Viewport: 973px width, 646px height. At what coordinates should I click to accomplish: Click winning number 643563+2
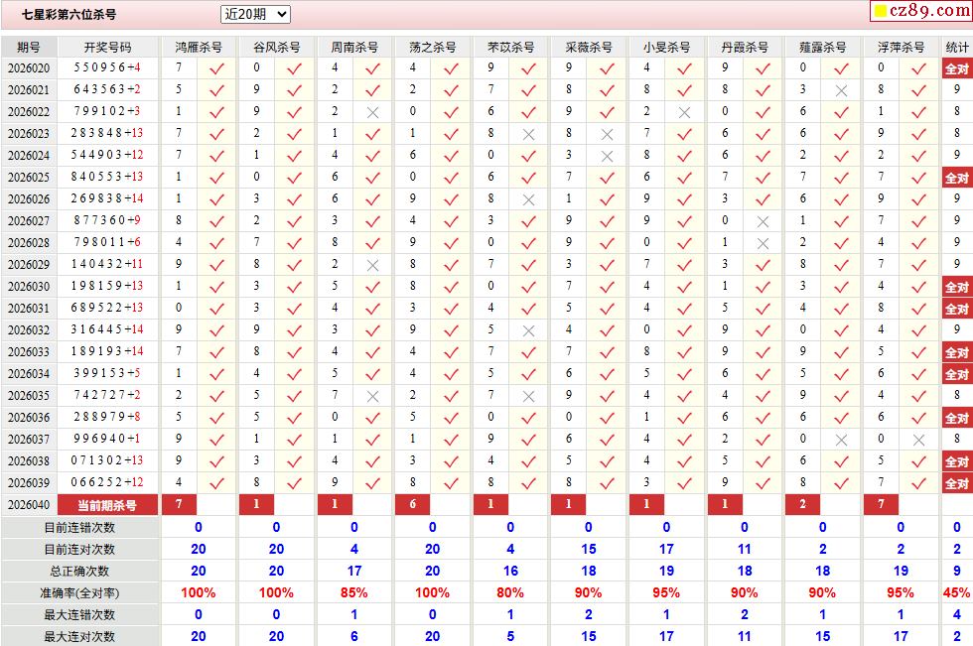click(107, 89)
